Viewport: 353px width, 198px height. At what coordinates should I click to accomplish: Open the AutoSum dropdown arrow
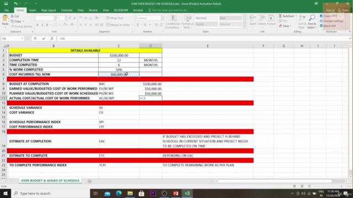296,16
